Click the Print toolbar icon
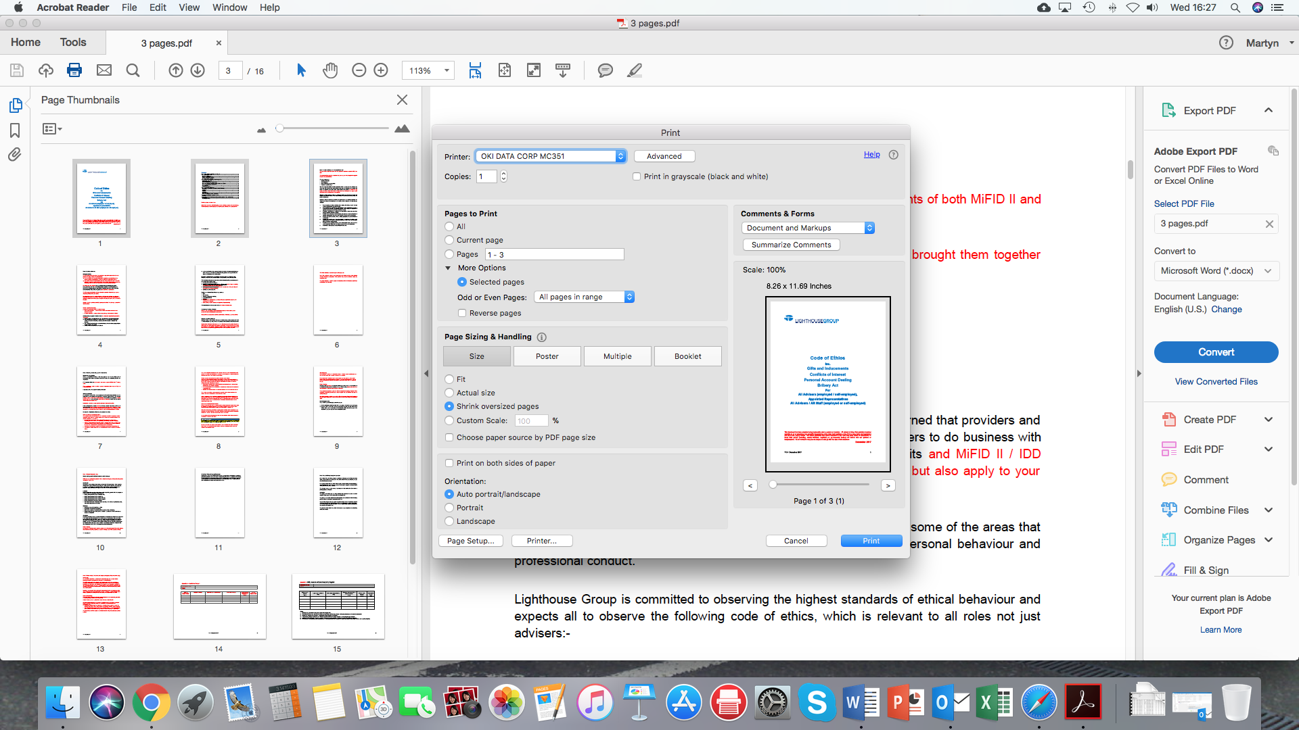Image resolution: width=1299 pixels, height=730 pixels. [x=74, y=70]
